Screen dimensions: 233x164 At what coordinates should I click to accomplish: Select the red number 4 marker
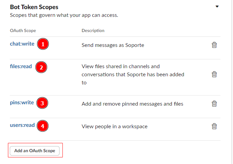(42, 126)
